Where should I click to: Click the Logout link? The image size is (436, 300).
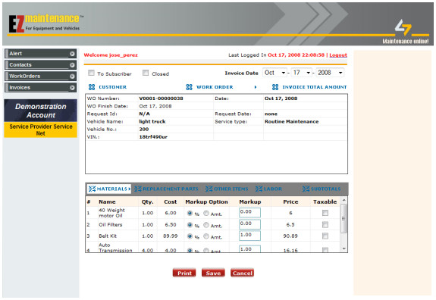click(x=338, y=55)
